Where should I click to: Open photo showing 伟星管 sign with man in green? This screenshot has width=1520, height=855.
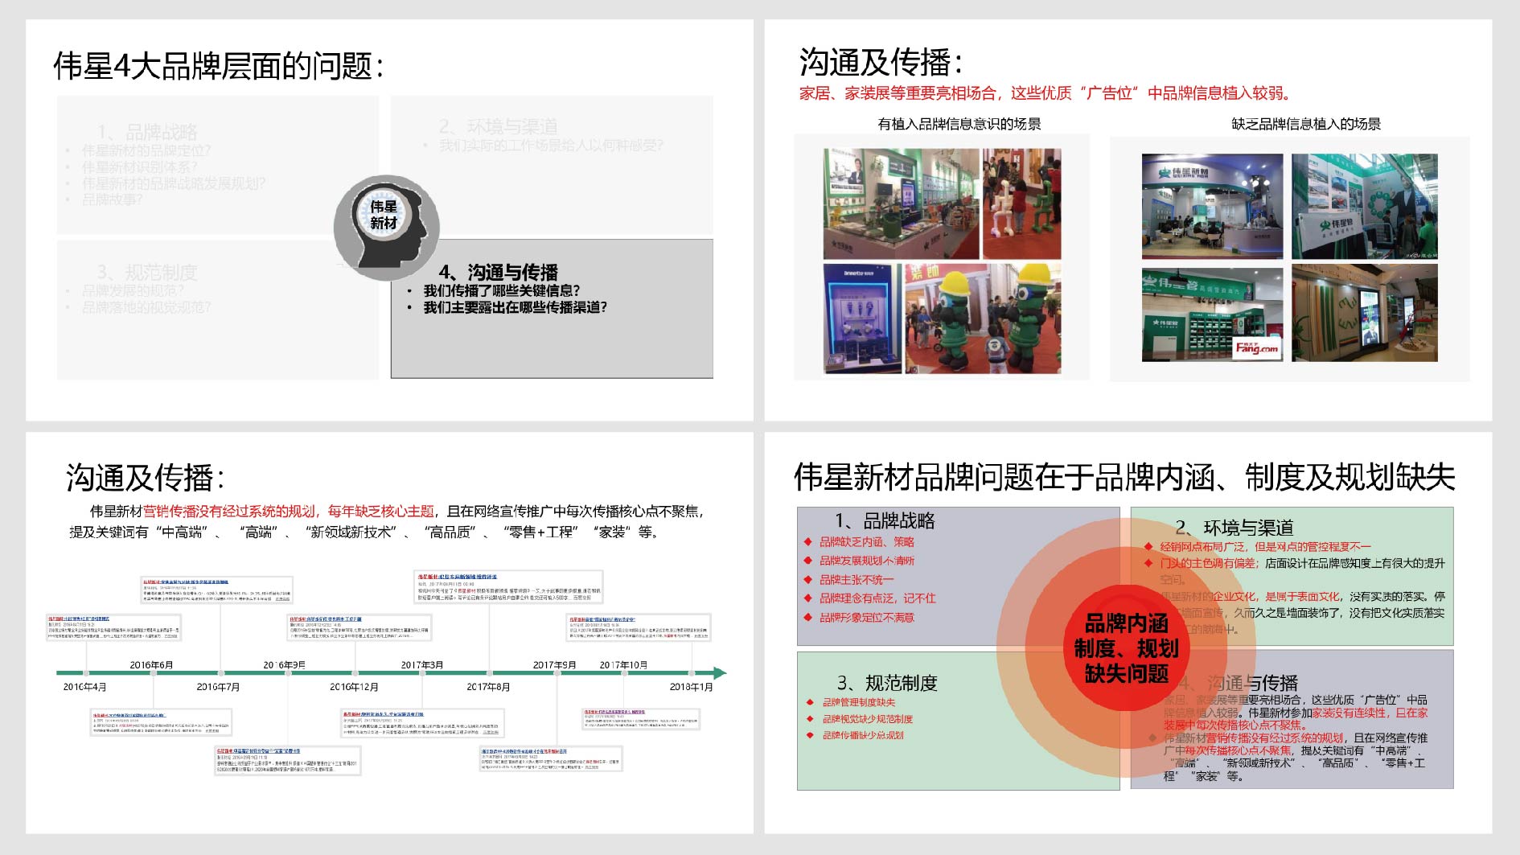(x=1364, y=207)
